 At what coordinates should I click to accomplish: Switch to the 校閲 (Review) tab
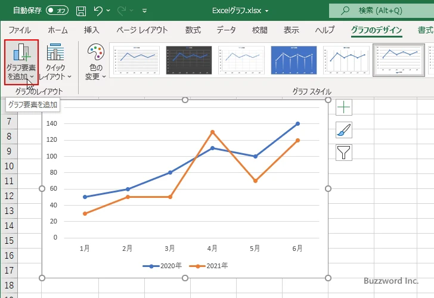pyautogui.click(x=260, y=30)
